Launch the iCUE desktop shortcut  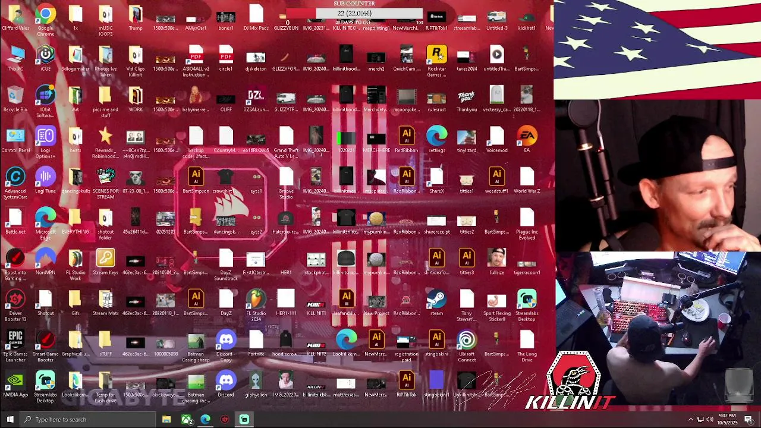point(45,59)
